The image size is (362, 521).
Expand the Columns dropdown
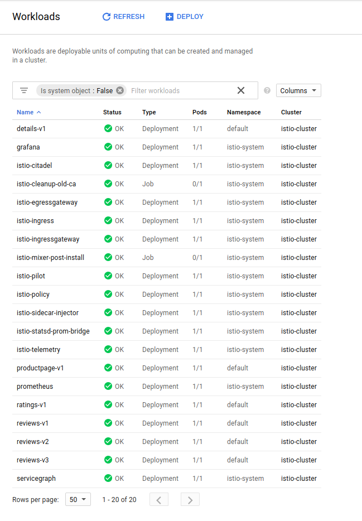(298, 90)
